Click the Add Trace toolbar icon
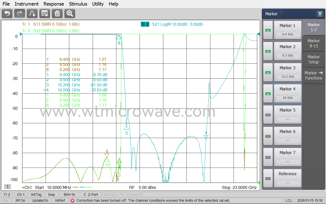Viewport: 326px width, 204px height. 32,13
